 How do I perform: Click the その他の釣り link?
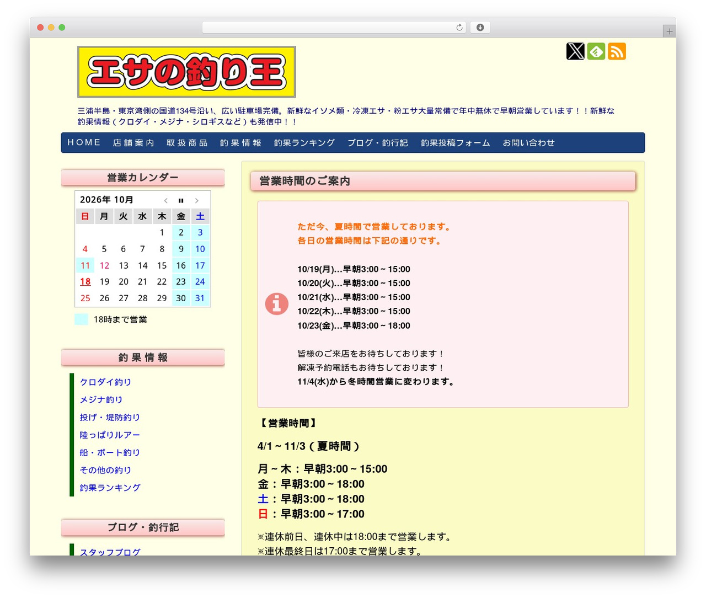pos(105,470)
